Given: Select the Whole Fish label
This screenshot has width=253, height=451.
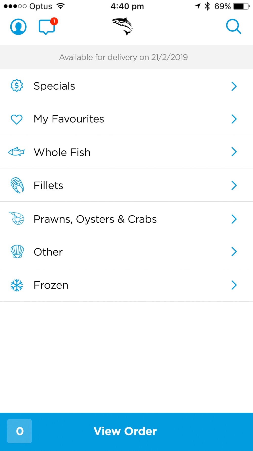Looking at the screenshot, I should pos(62,152).
